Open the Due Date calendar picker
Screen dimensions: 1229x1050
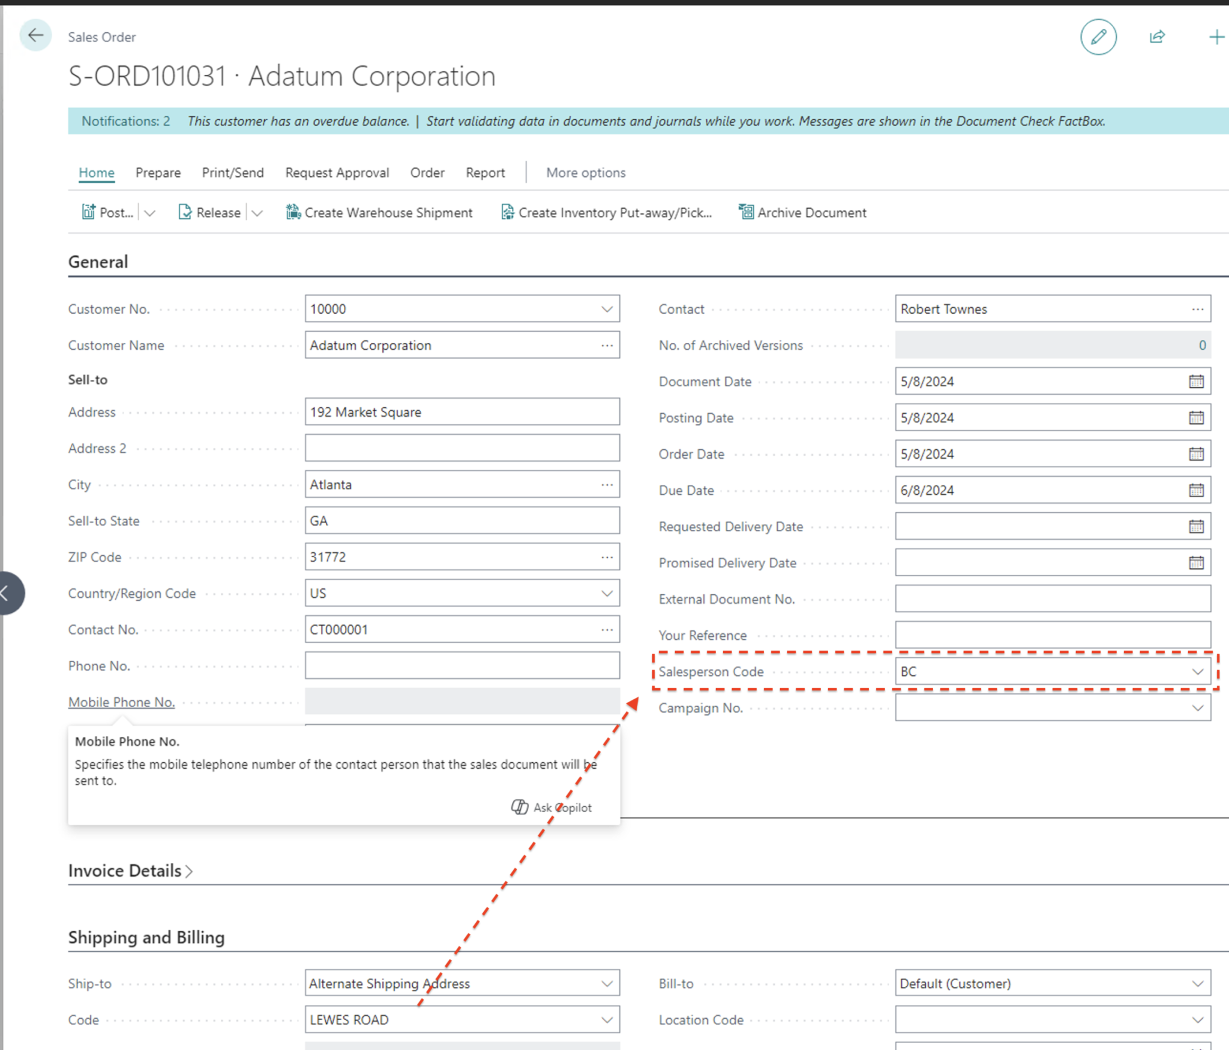pos(1197,490)
